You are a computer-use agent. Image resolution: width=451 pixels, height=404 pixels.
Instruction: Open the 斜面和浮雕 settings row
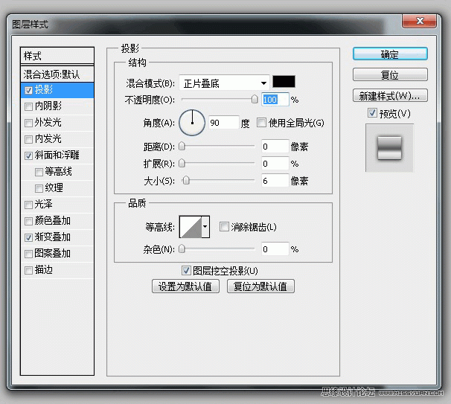click(x=57, y=155)
